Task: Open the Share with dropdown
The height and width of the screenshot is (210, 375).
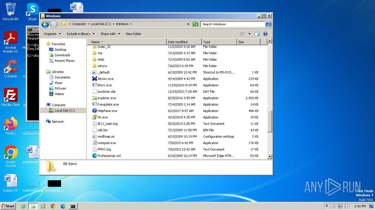Action: coord(110,34)
